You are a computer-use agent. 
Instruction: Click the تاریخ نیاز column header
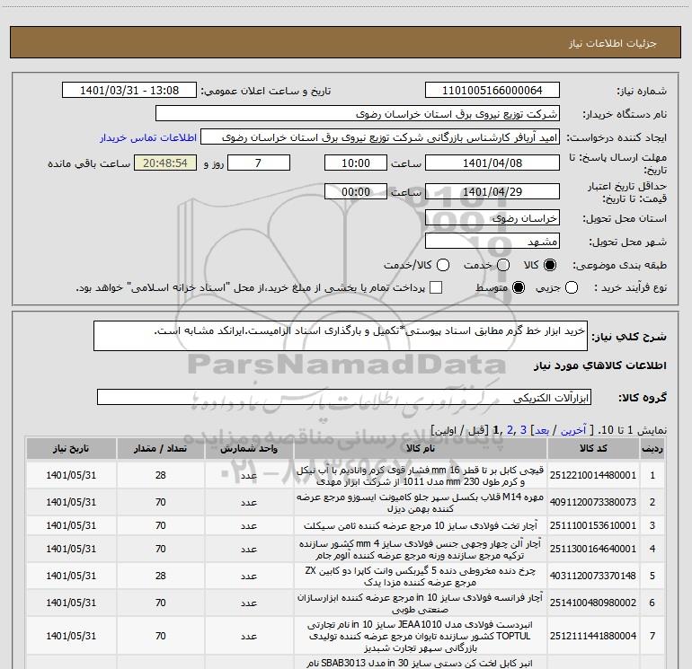[71, 448]
